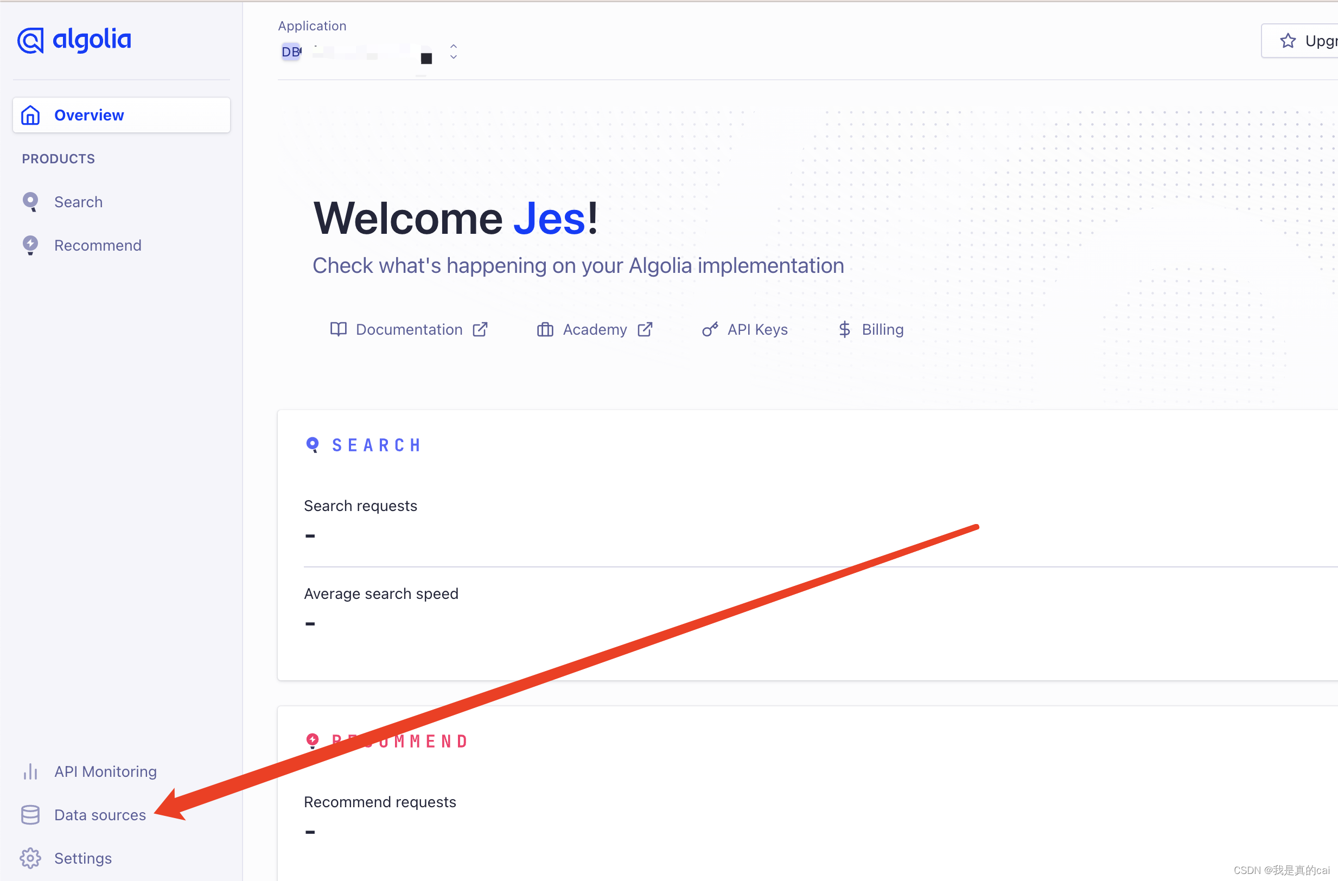Open Recommend in the sidebar
Viewport: 1338px width, 881px height.
point(97,245)
